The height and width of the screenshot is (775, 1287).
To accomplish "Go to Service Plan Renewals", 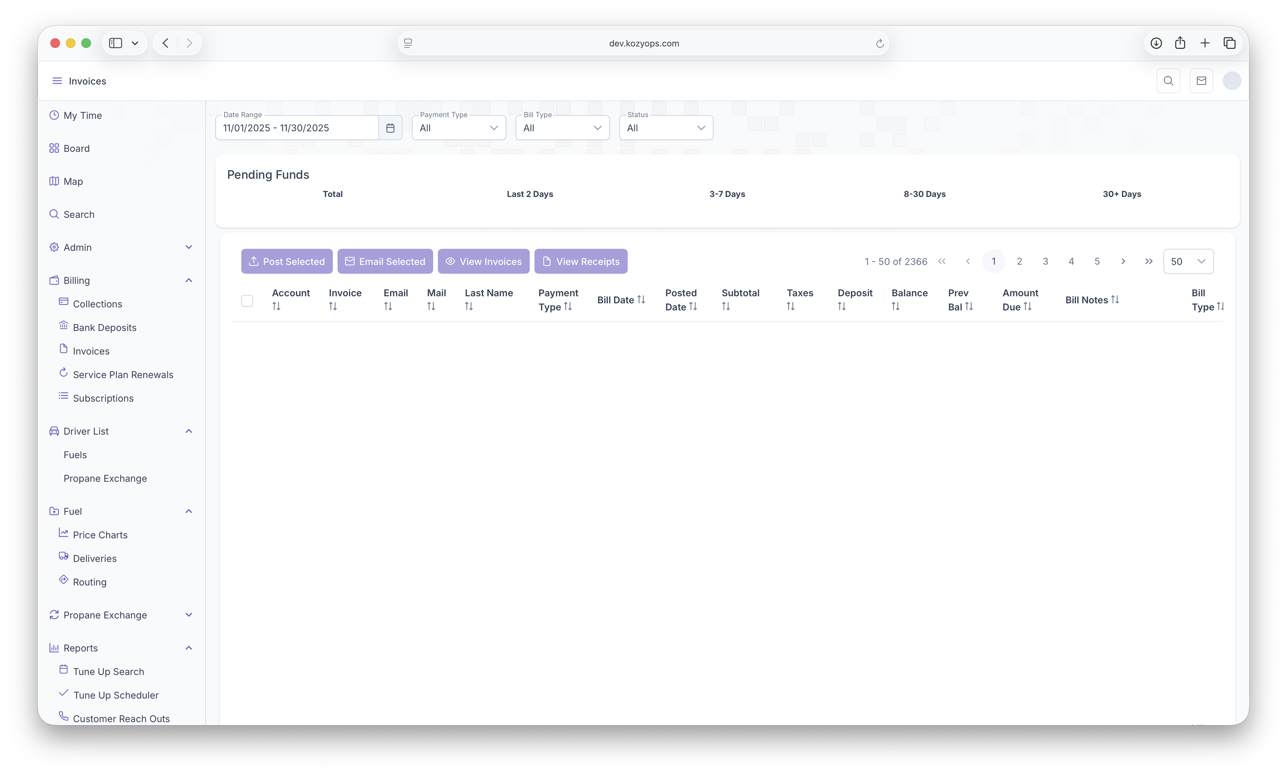I will click(123, 374).
